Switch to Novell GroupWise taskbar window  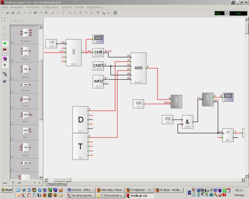[81, 196]
